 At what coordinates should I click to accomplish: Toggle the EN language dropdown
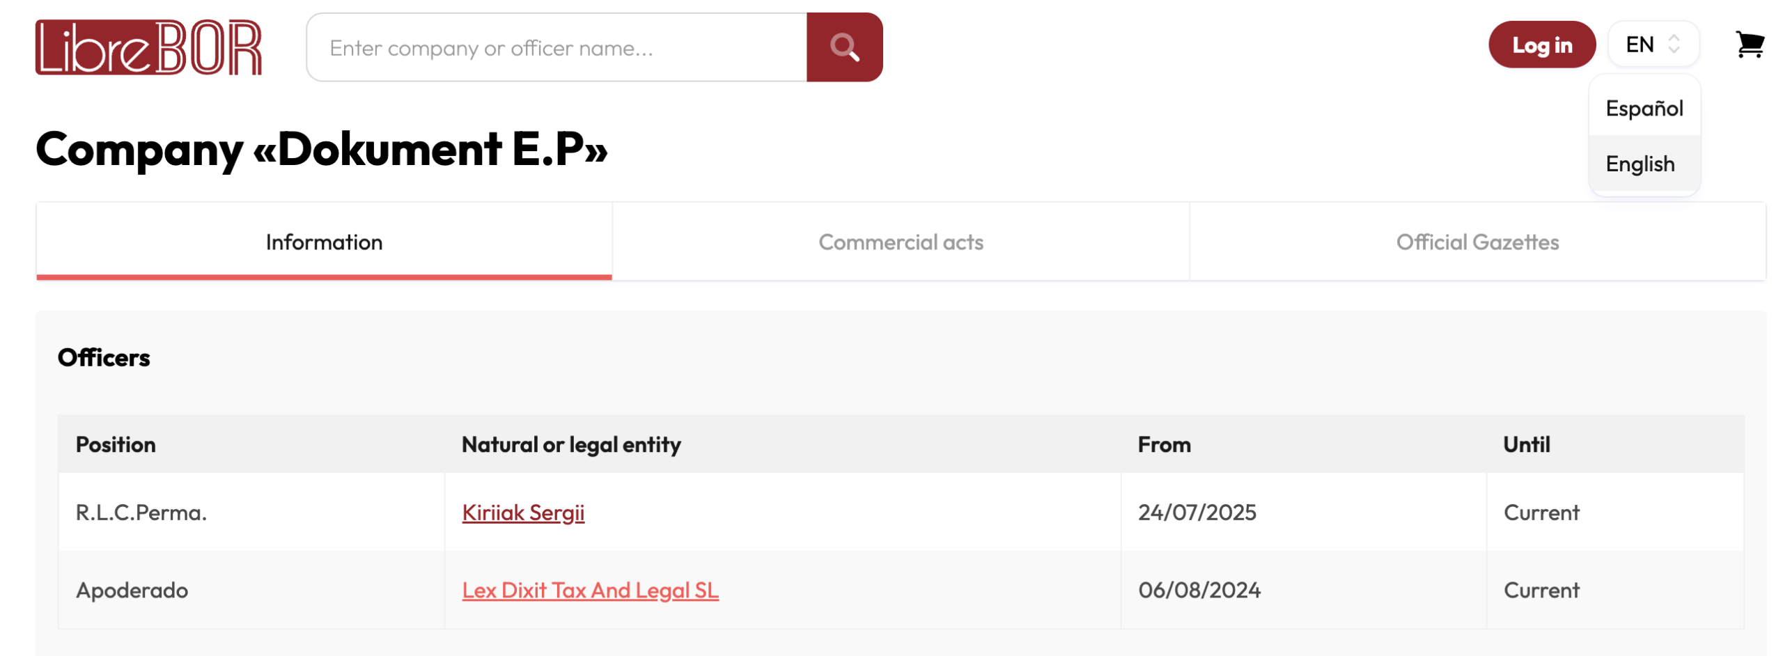coord(1651,45)
